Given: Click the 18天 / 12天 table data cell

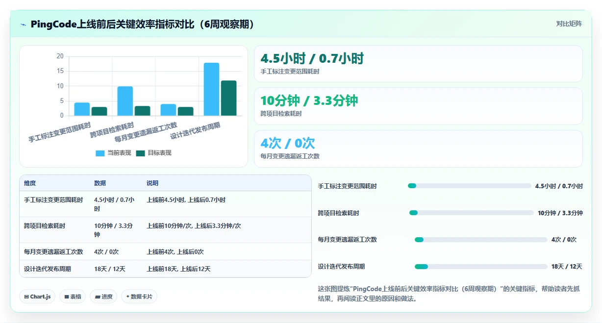Looking at the screenshot, I should coord(110,269).
